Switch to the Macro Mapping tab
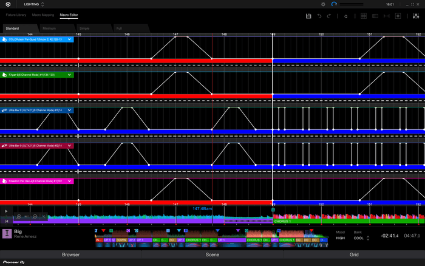425x266 pixels. point(43,14)
